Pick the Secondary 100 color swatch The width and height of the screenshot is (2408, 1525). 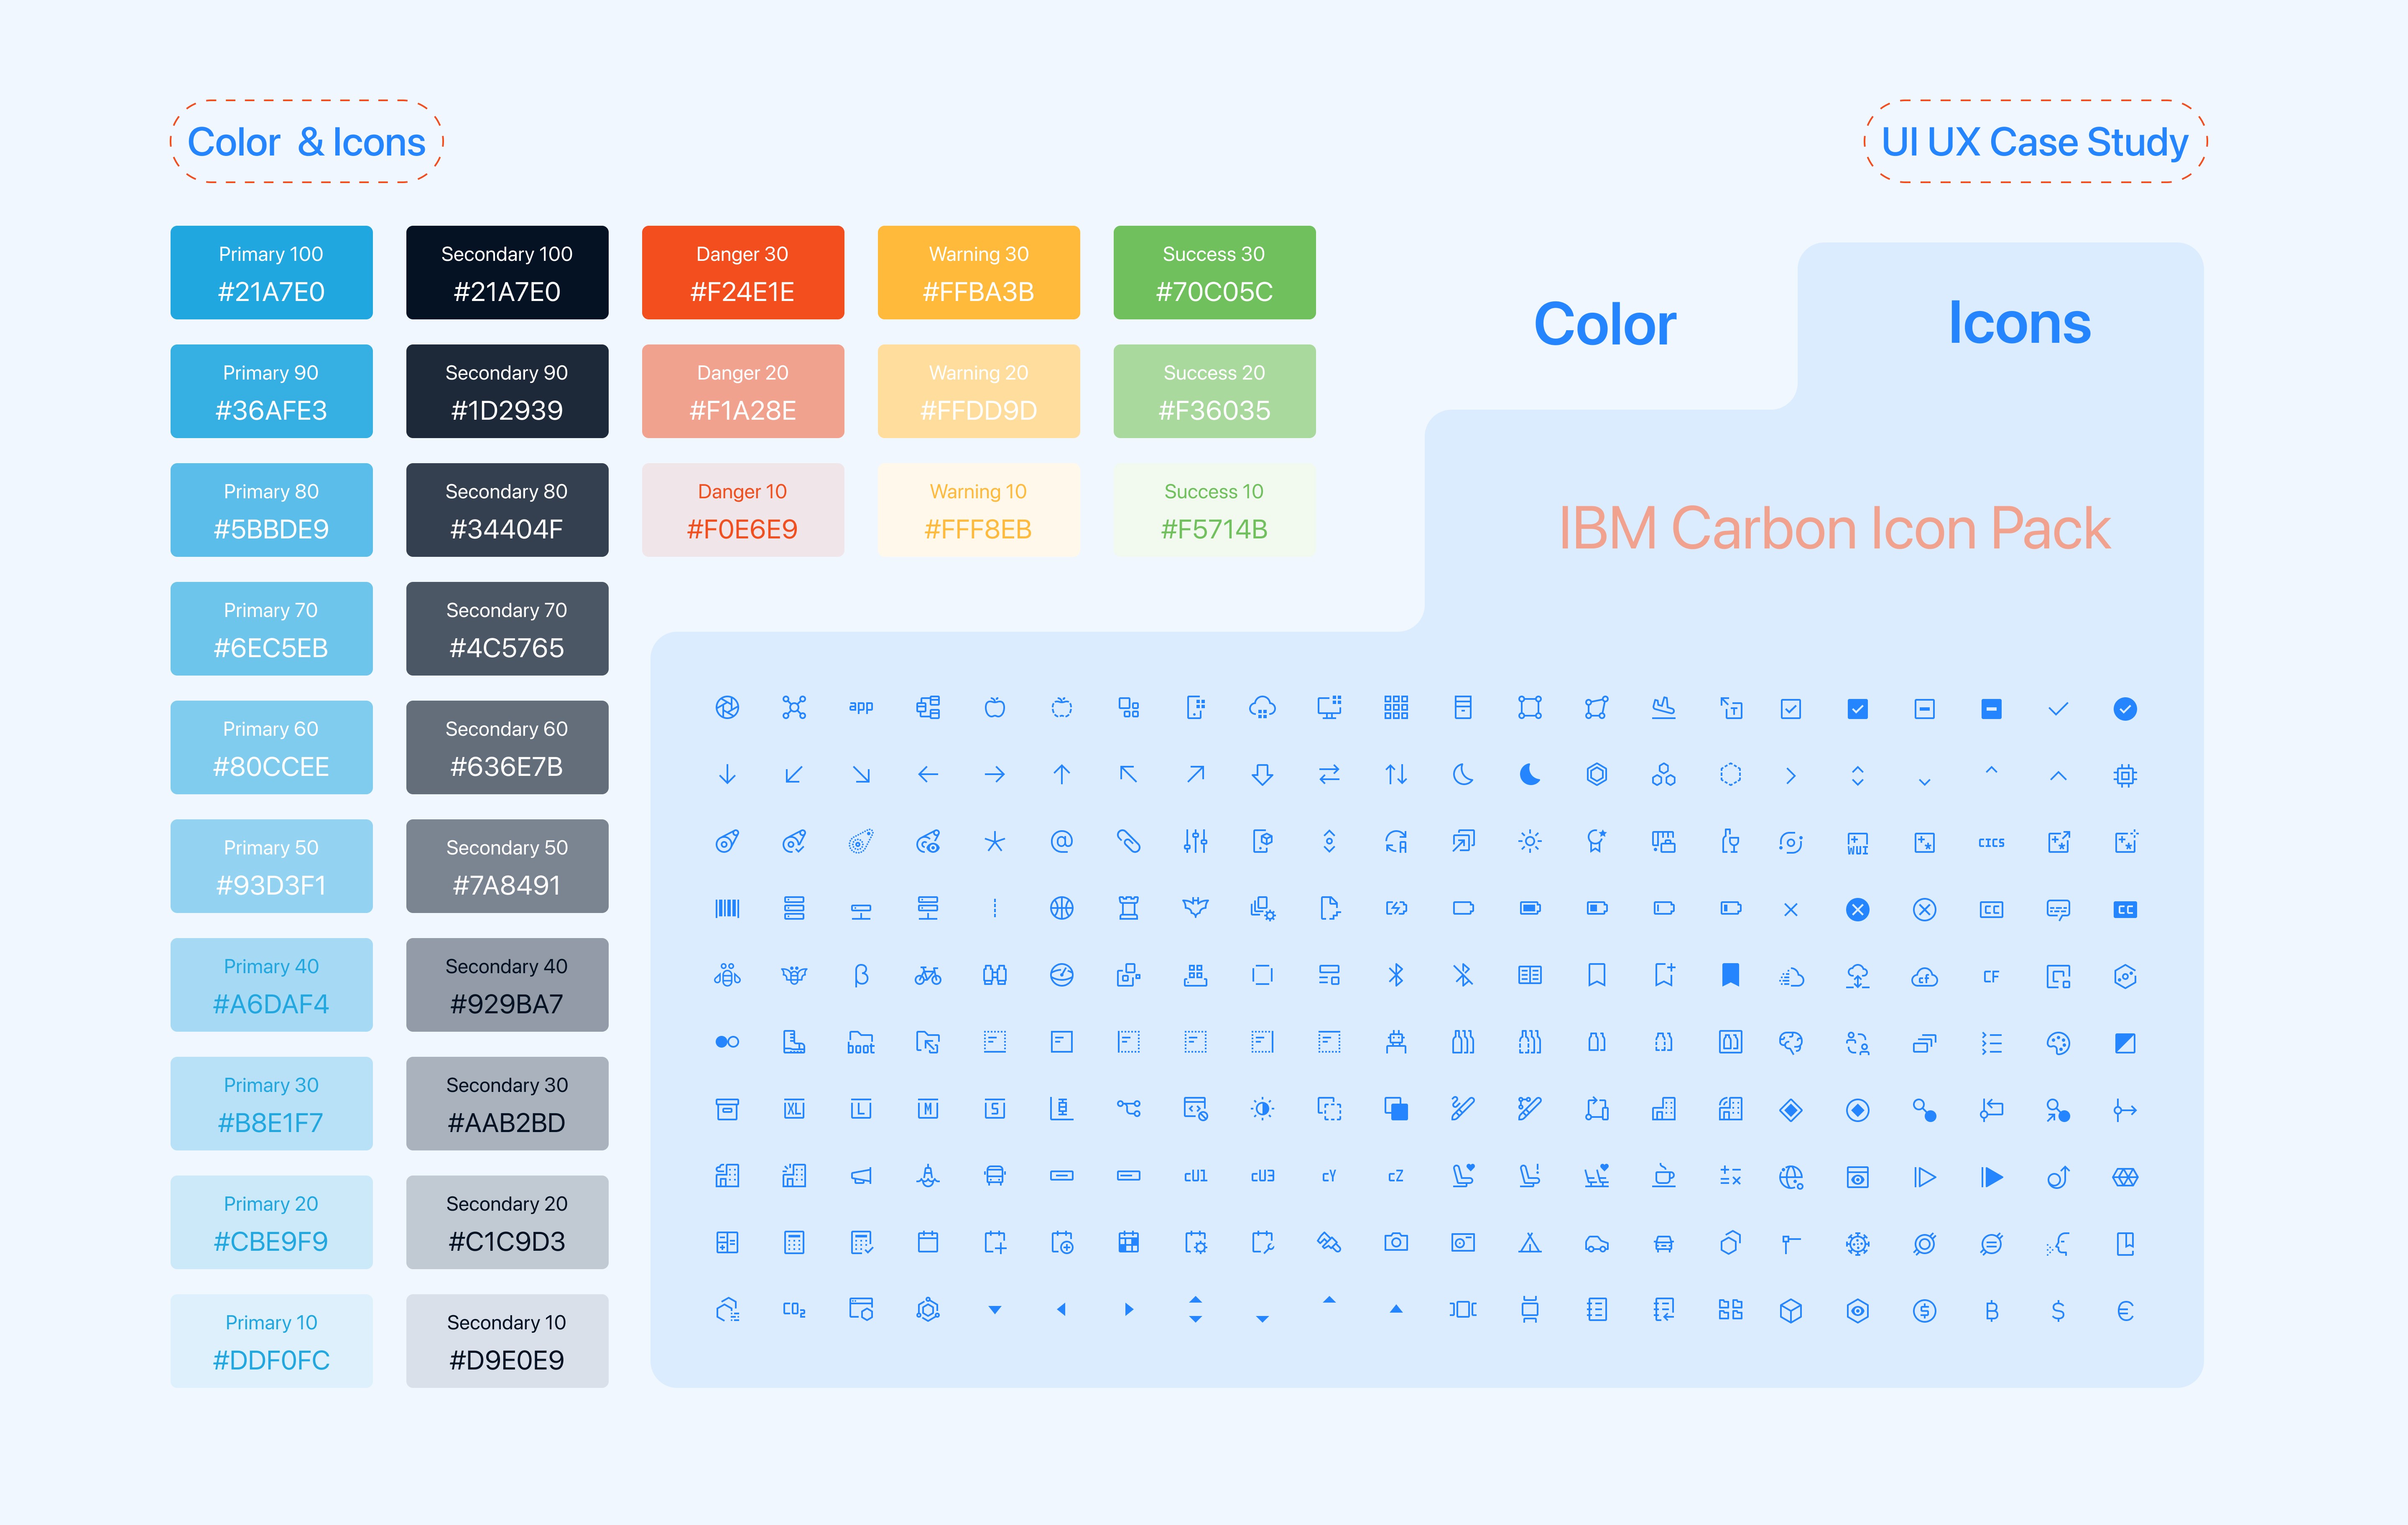click(507, 272)
